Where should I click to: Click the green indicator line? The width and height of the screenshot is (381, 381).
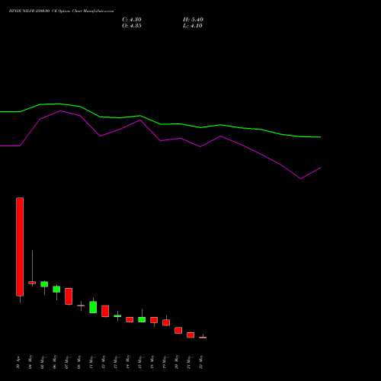pos(161,124)
